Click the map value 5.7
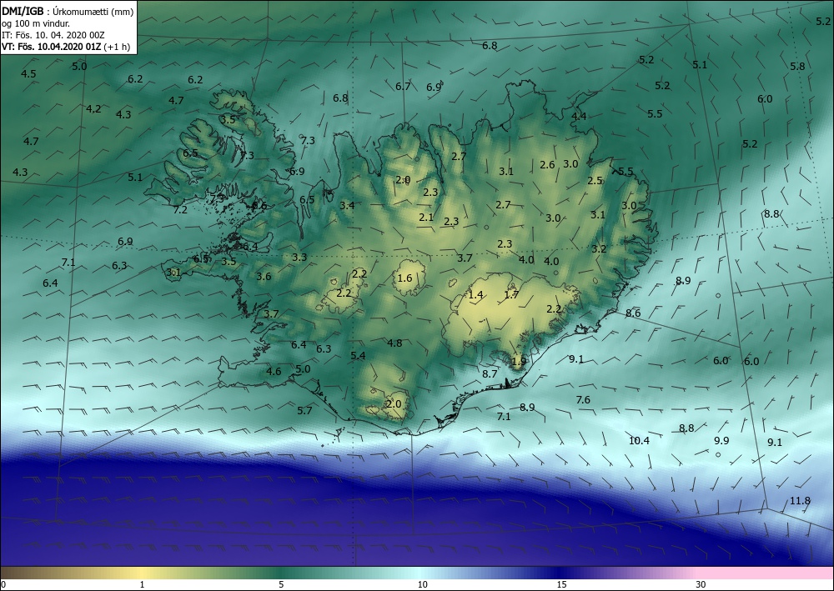Image resolution: width=834 pixels, height=591 pixels. coord(304,410)
